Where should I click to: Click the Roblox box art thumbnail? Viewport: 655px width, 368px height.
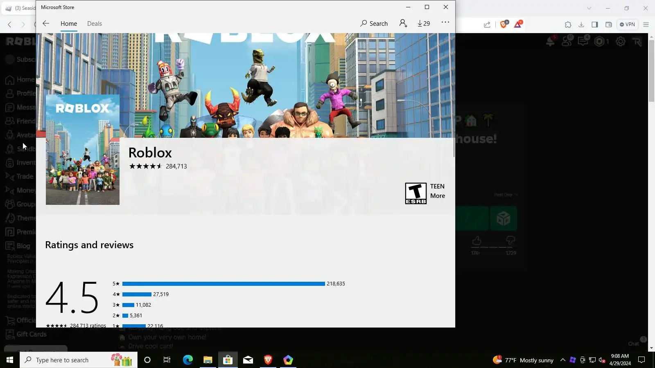(x=83, y=150)
